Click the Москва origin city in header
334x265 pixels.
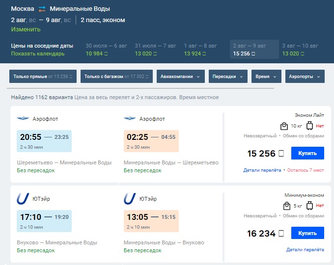(23, 9)
